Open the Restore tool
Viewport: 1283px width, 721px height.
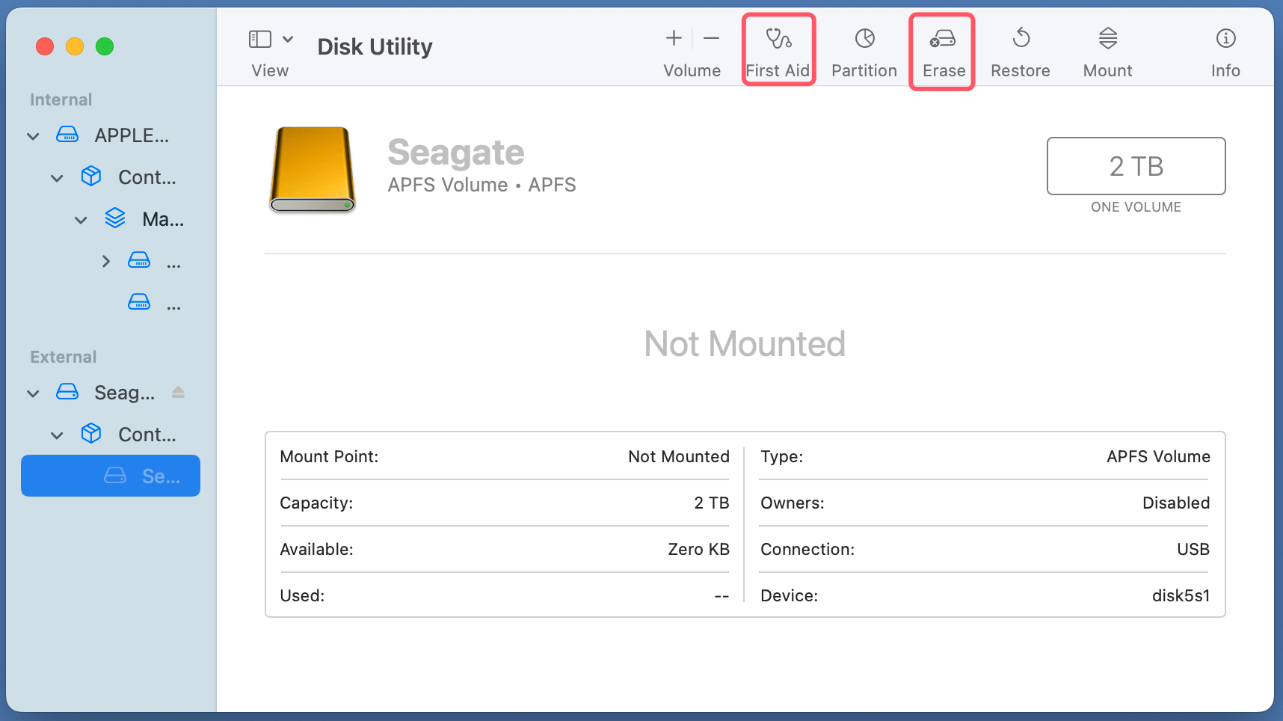(x=1020, y=48)
